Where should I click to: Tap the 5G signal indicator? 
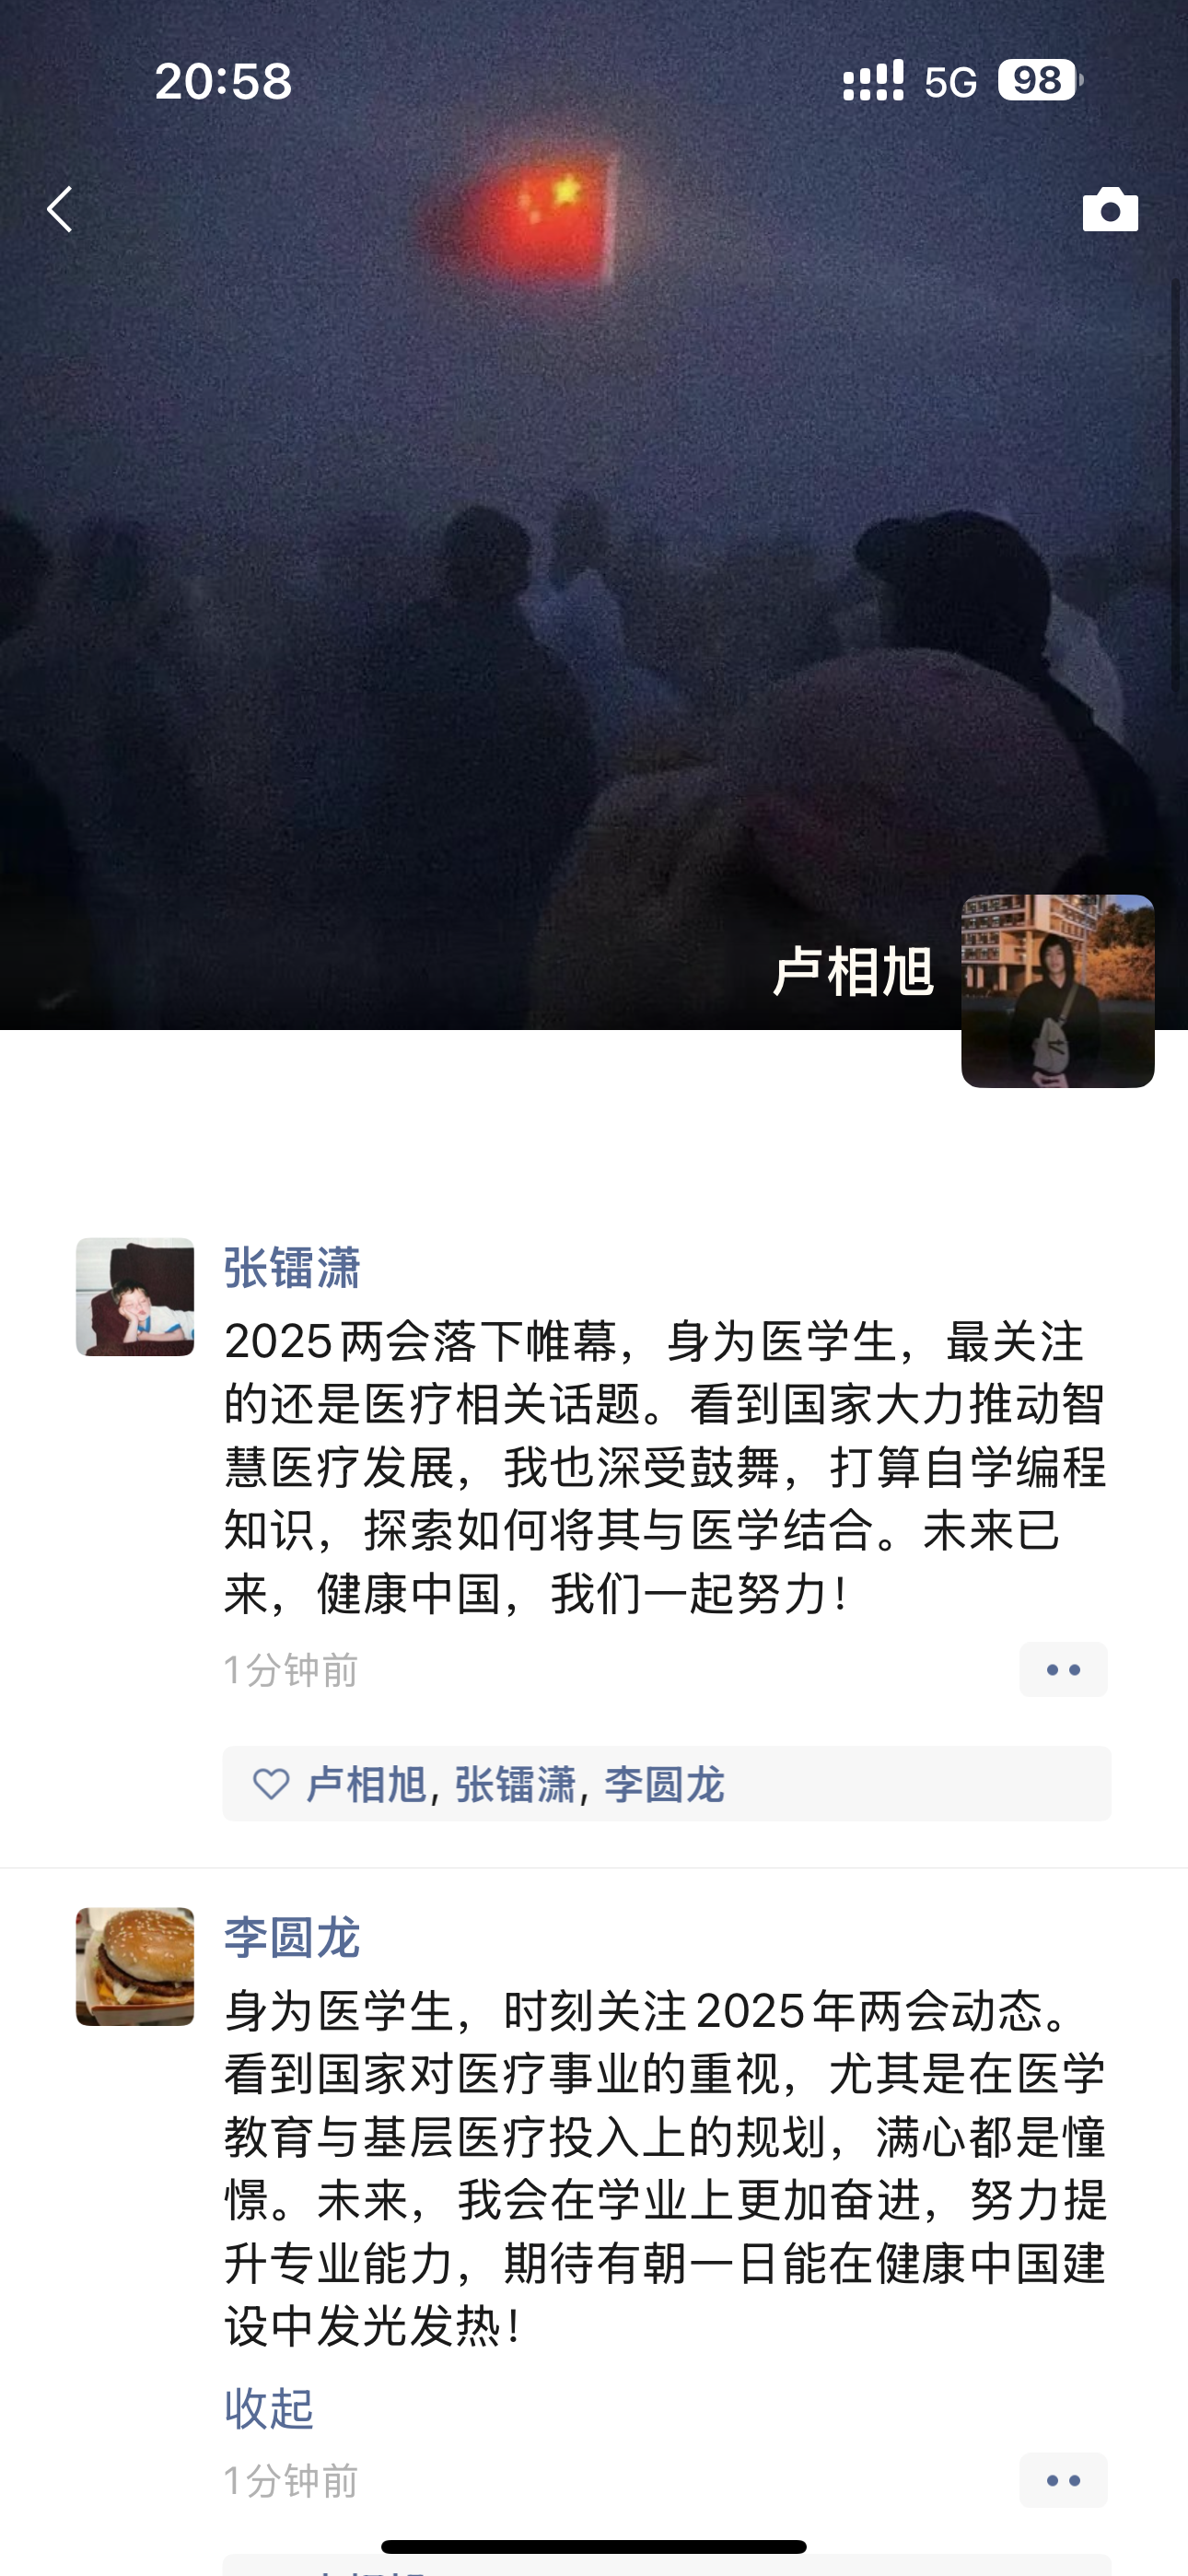[x=950, y=82]
